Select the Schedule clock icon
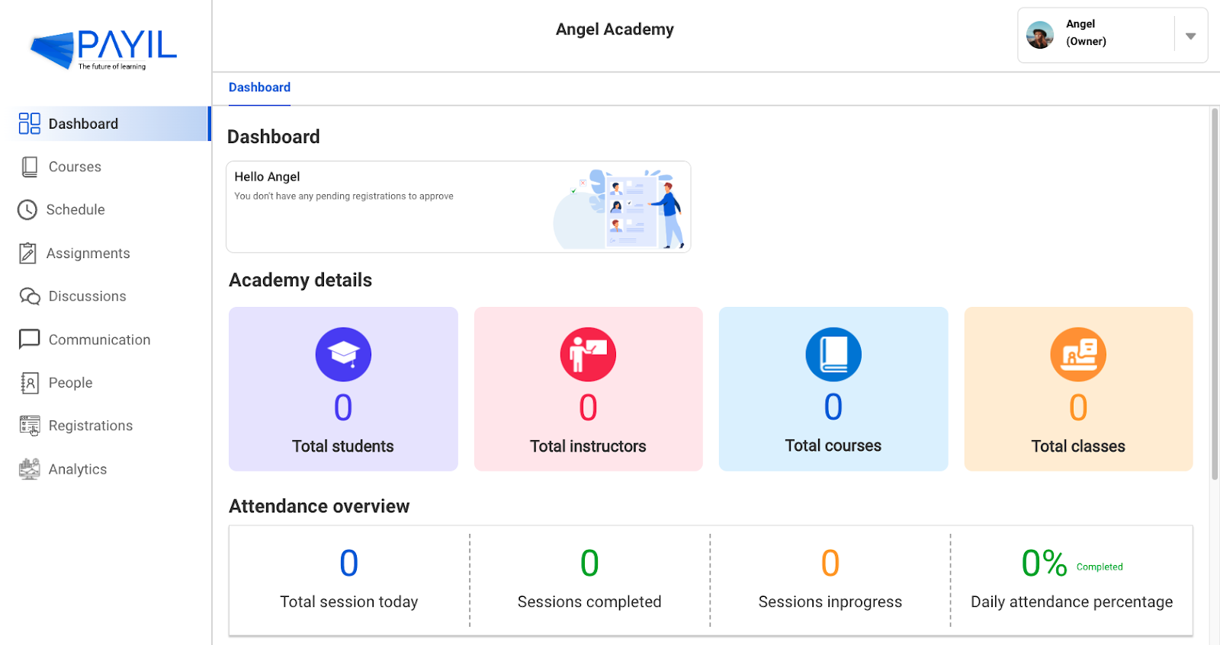This screenshot has height=645, width=1220. pyautogui.click(x=27, y=210)
